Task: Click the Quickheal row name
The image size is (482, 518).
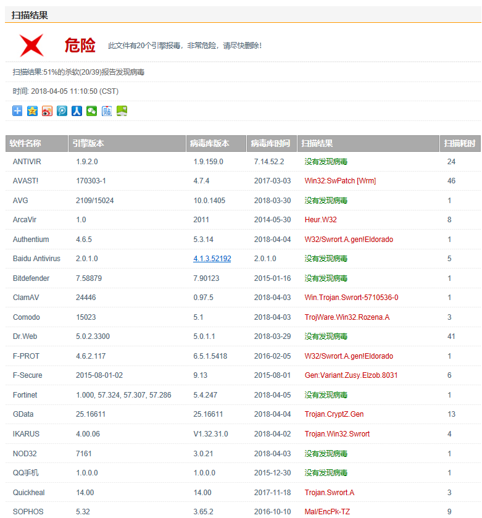Action: 29,493
